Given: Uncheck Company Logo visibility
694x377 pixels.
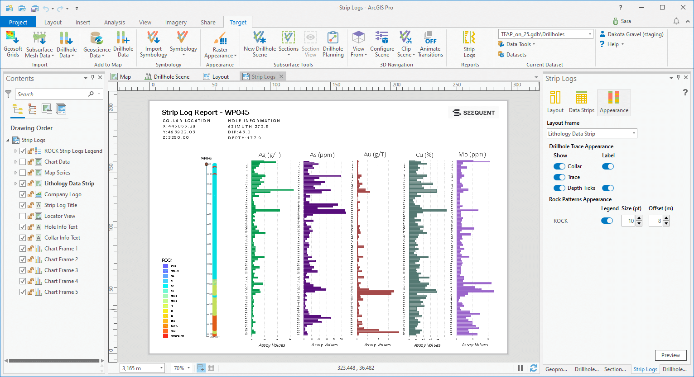Looking at the screenshot, I should point(23,194).
